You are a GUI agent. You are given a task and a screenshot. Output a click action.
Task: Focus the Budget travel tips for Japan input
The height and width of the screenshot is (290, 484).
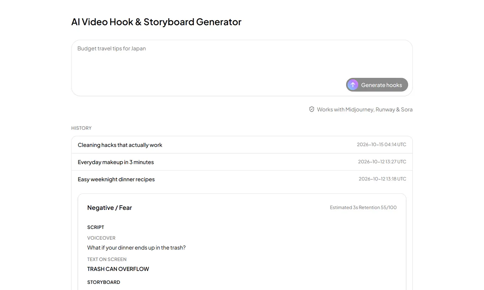point(242,68)
